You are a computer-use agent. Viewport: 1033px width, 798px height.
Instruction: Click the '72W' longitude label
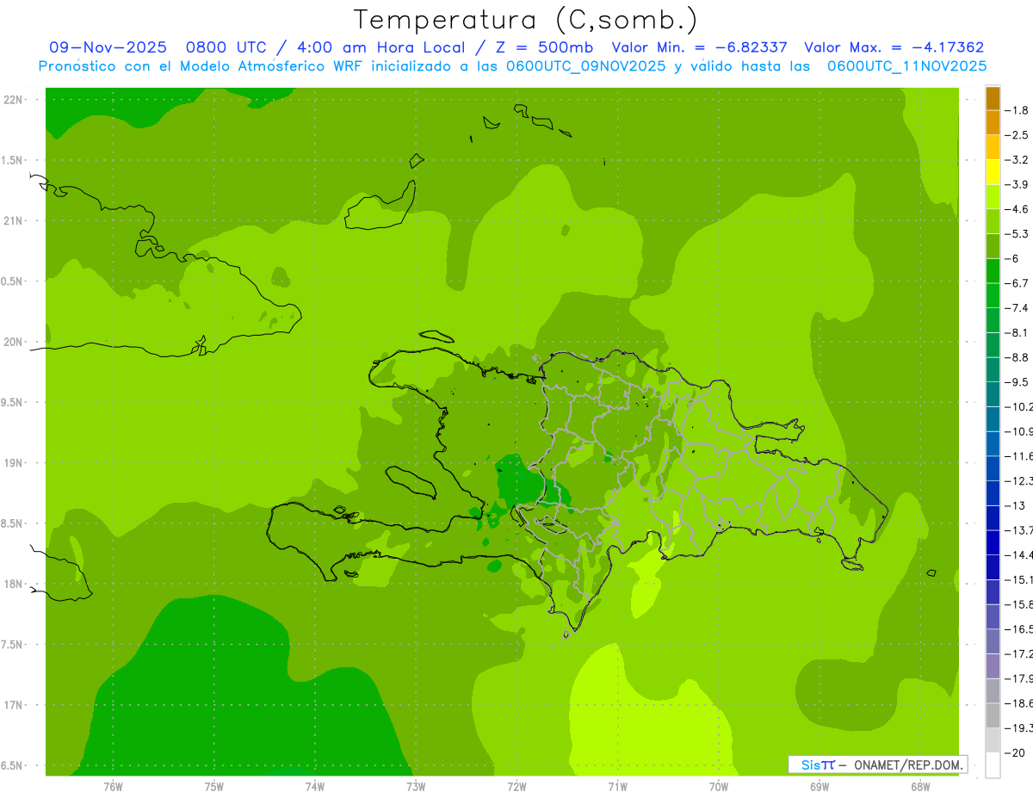coord(516,787)
